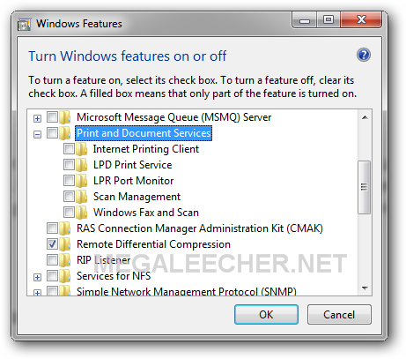Viewport: 406px width, 359px height.
Task: Tick the LPR Port Monitor checkbox
Action: [x=70, y=180]
